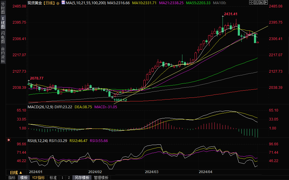Select the K线图 side tab
Image resolution: width=289 pixels, height=180 pixels.
point(3,22)
